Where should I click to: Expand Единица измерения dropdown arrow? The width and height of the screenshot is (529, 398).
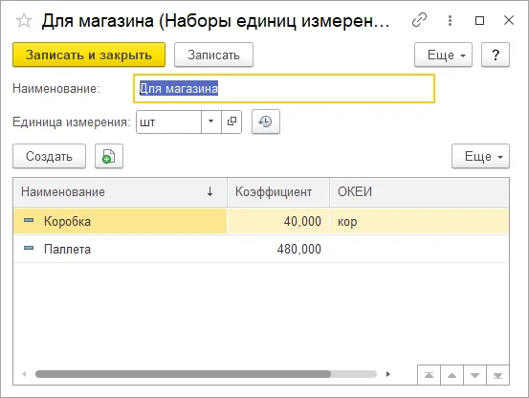tap(210, 122)
